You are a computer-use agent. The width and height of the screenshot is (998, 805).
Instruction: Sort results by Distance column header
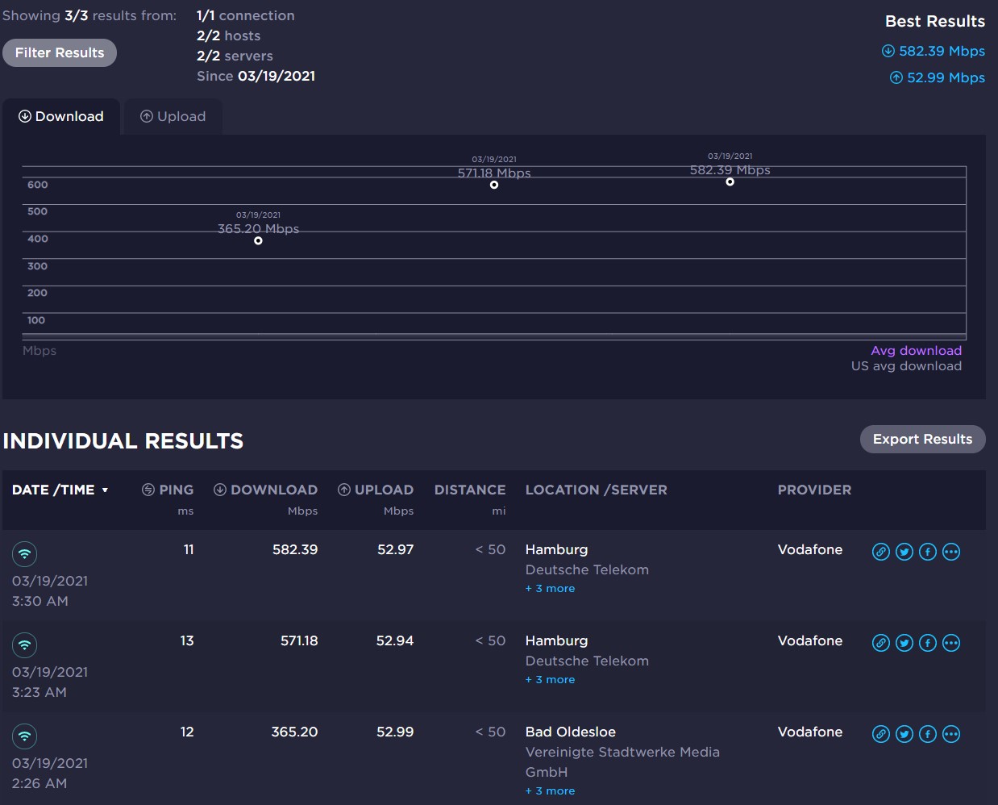coord(470,490)
